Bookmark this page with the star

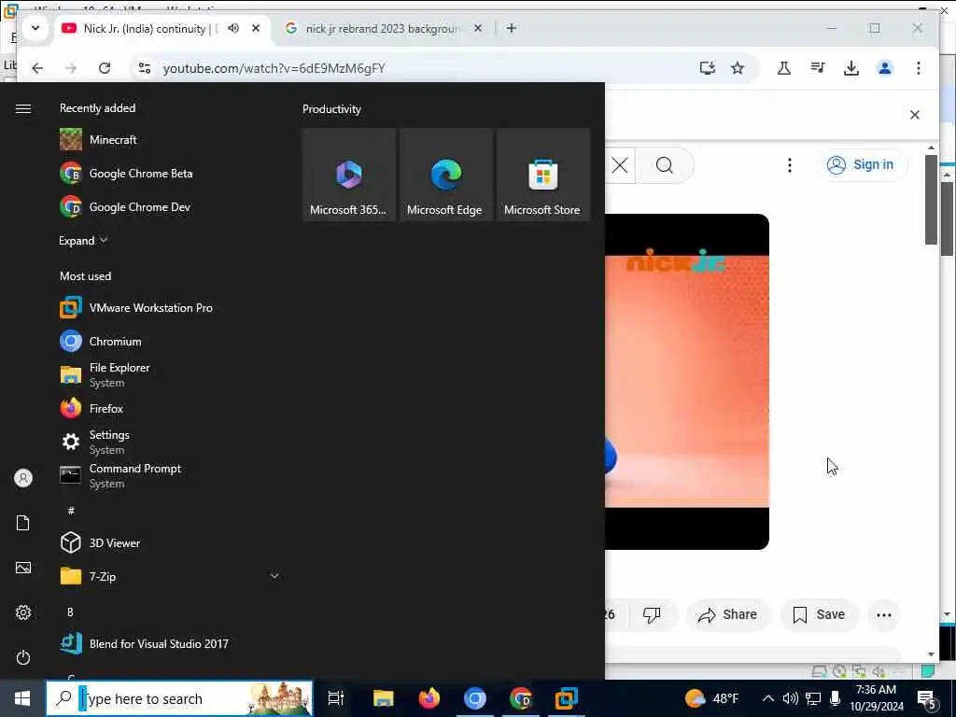point(738,68)
